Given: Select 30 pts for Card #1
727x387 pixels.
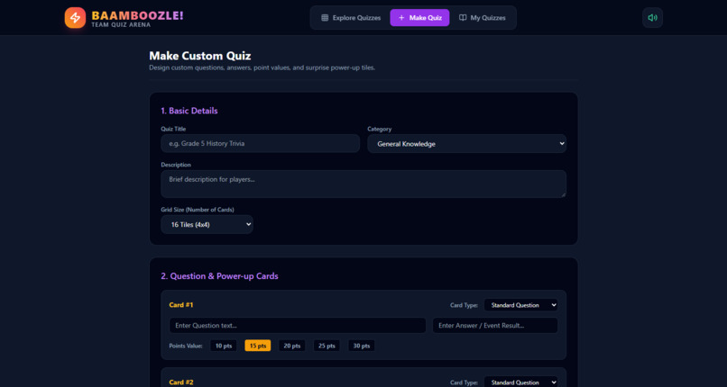Looking at the screenshot, I should tap(361, 346).
